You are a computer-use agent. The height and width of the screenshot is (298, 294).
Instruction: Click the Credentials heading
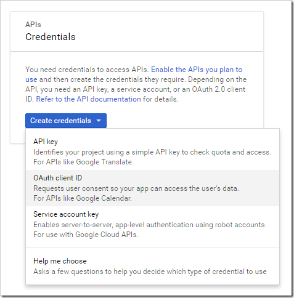coord(51,37)
